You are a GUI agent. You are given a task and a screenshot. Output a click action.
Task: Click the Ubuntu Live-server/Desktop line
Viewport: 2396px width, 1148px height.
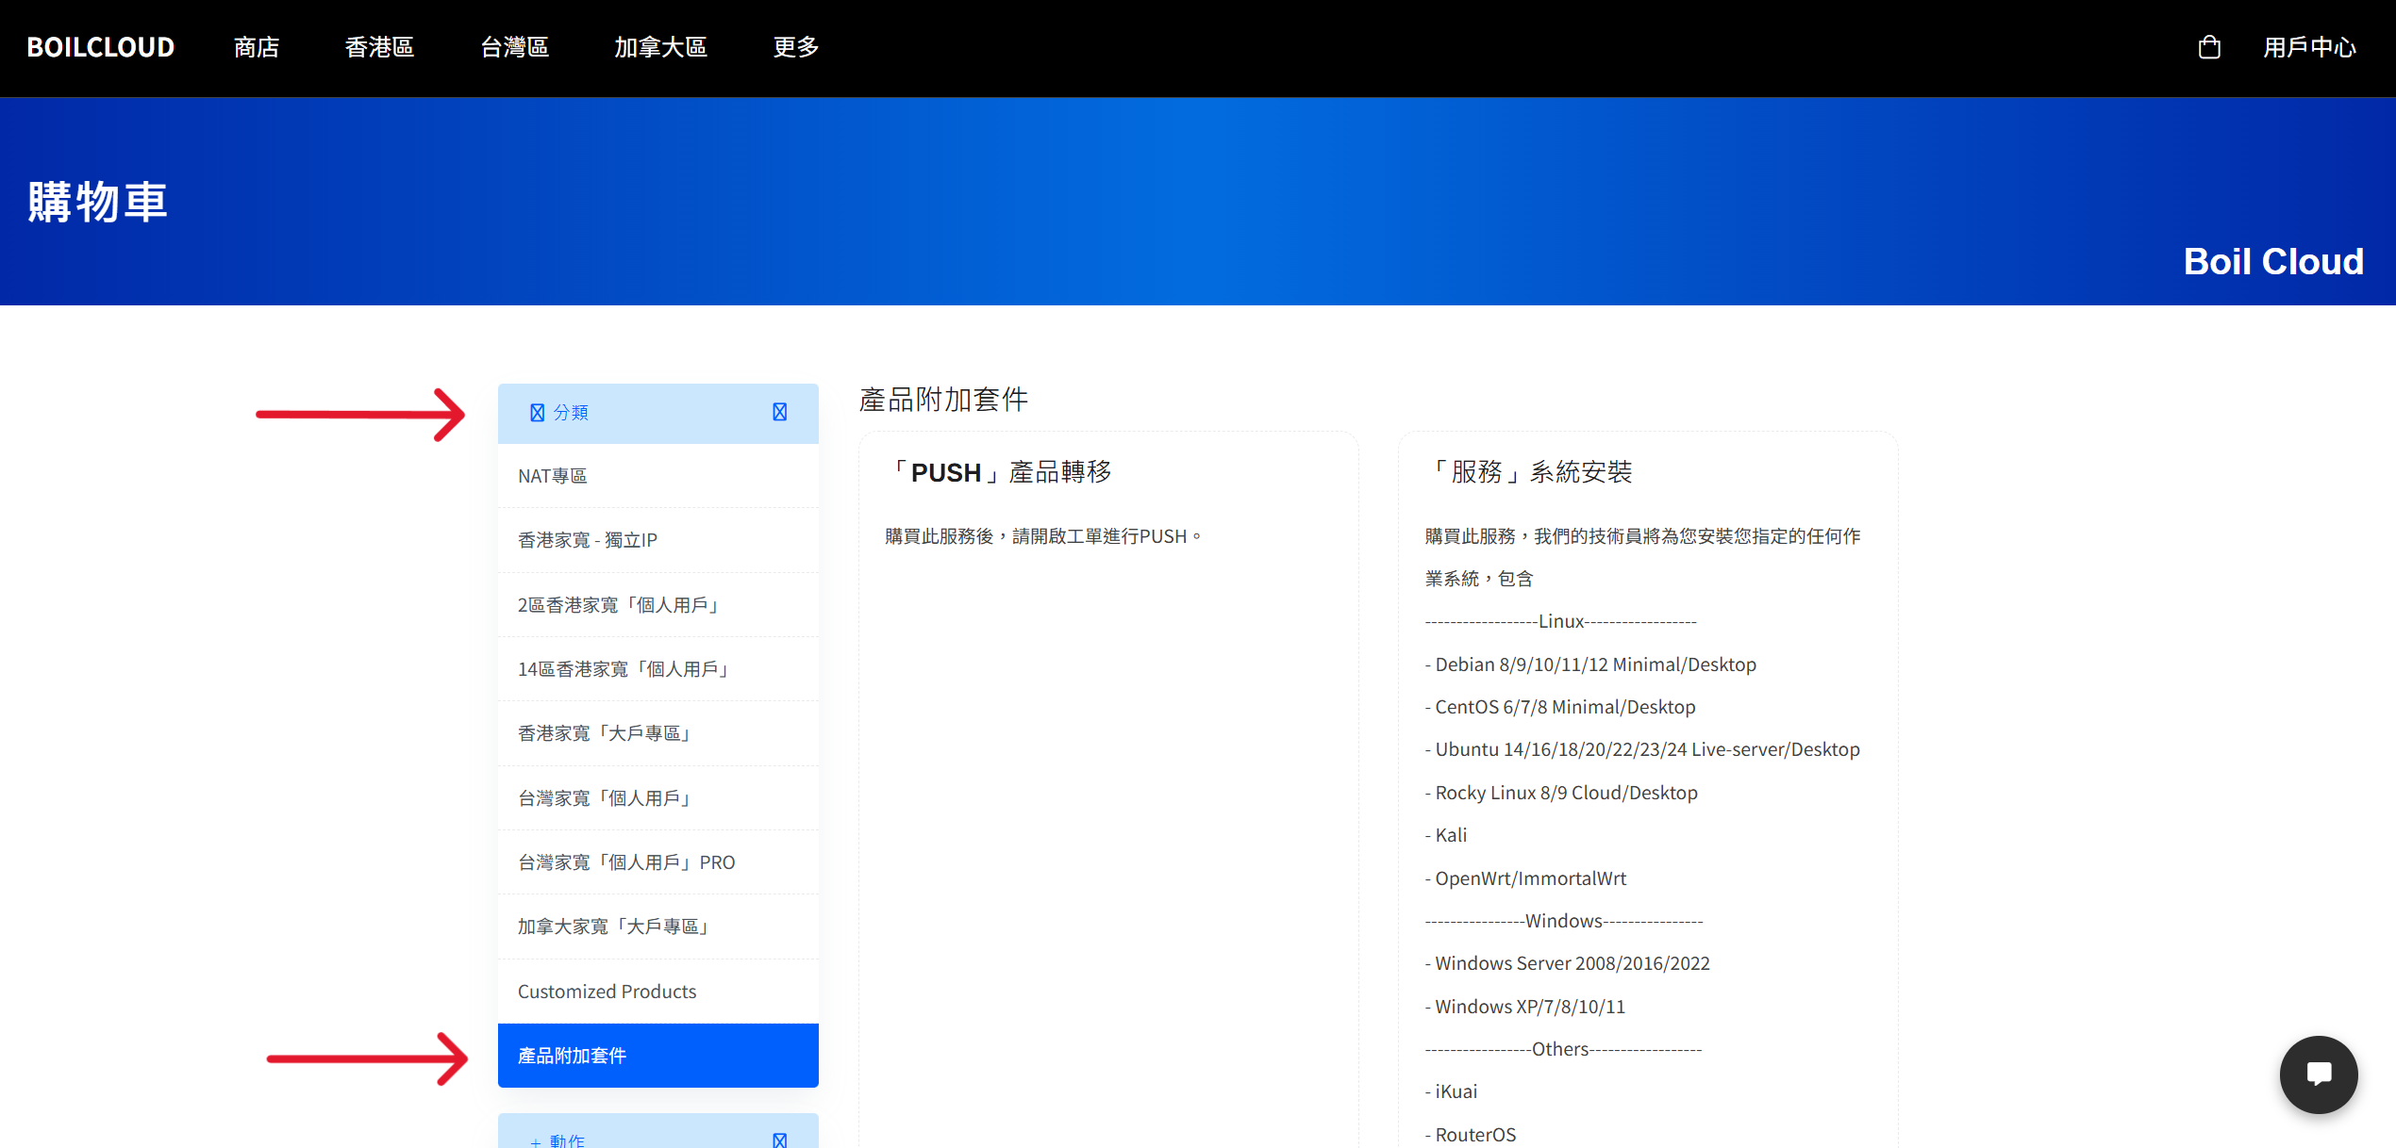pos(1642,749)
